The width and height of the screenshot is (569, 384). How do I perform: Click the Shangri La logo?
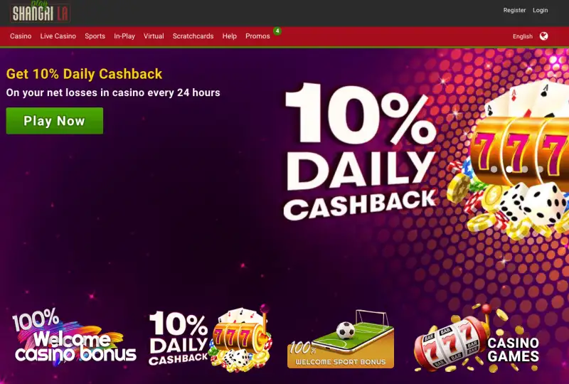coord(40,11)
